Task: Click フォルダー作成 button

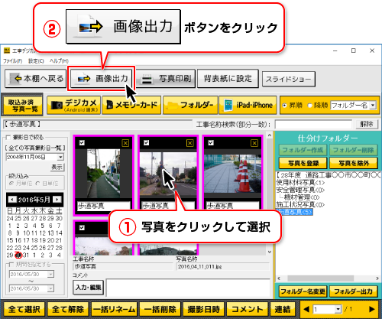Action: 303,150
